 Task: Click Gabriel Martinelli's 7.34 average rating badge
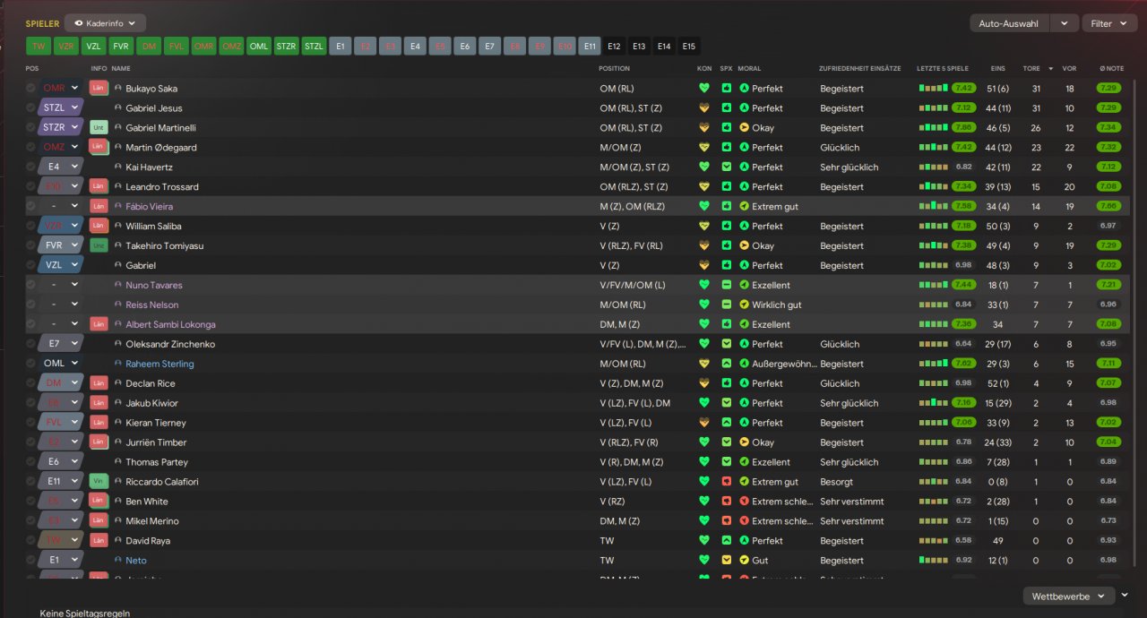click(1108, 128)
